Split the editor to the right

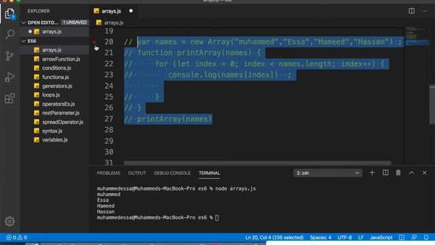point(412,11)
